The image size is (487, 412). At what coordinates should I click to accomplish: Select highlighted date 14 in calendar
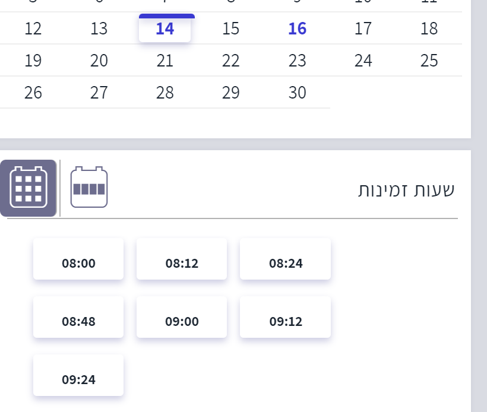165,28
